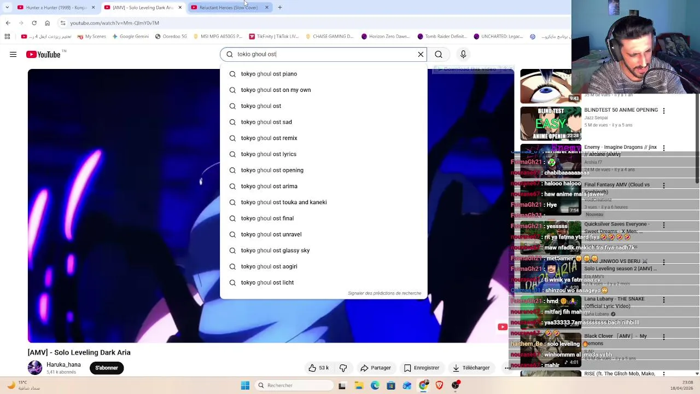Select suggestion tokyo ghoul ost licht
Screen dimensions: 700x394
[x=324, y=282]
